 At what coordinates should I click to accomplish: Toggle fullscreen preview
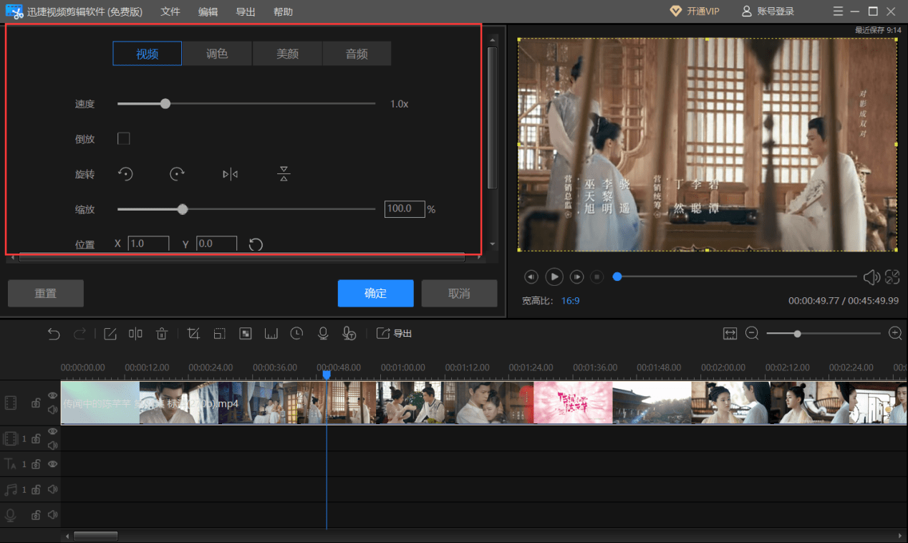coord(892,277)
